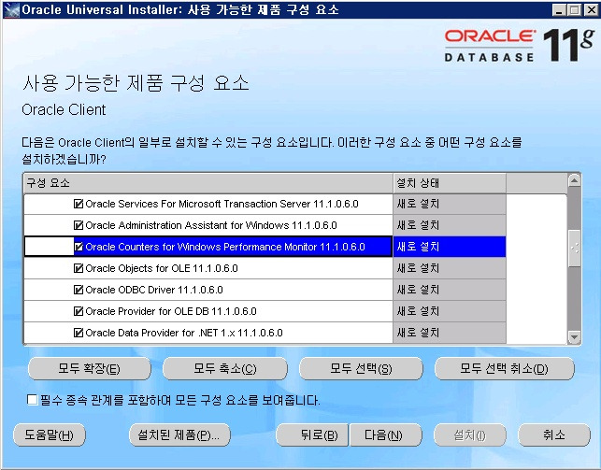Screen dimensions: 601x470
Task: Toggle Oracle Data Provider for .NET 1.x checkbox
Action: pyautogui.click(x=79, y=333)
